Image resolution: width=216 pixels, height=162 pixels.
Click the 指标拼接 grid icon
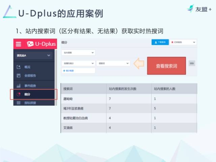19,103
